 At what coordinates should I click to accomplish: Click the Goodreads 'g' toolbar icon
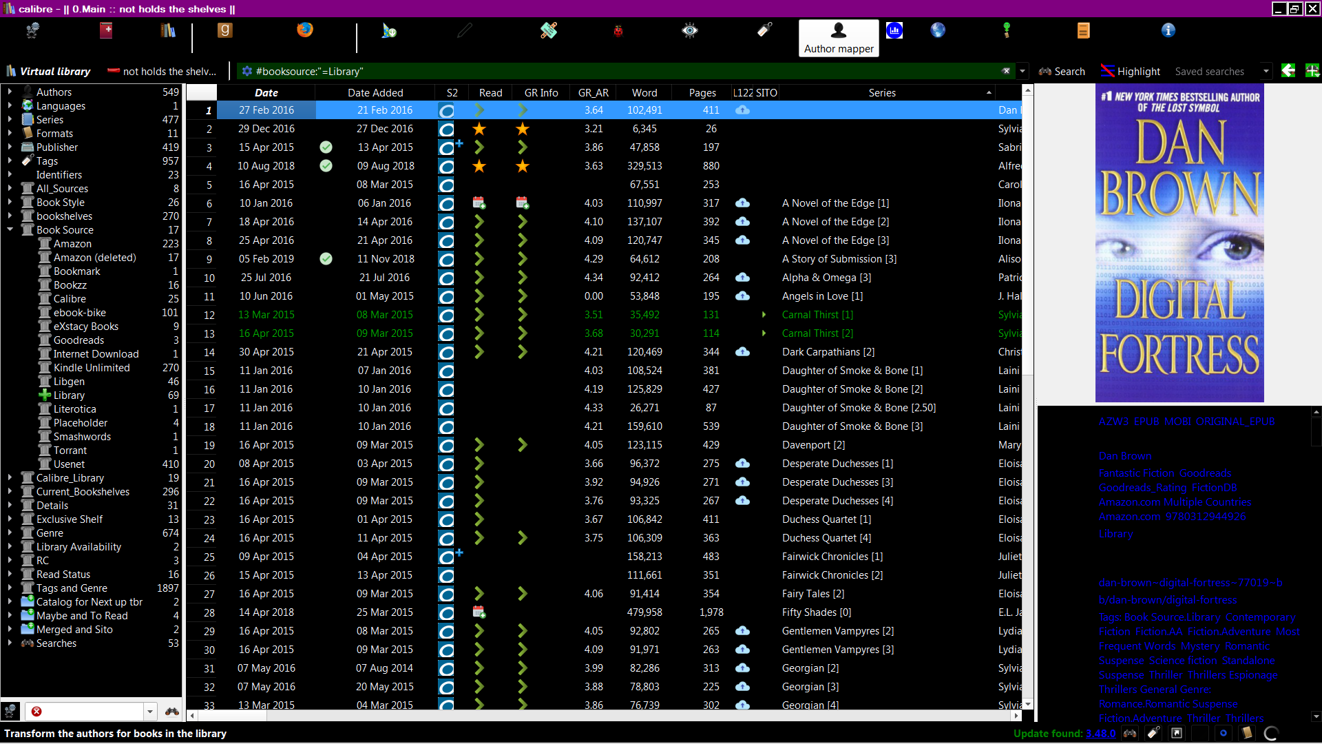point(224,30)
